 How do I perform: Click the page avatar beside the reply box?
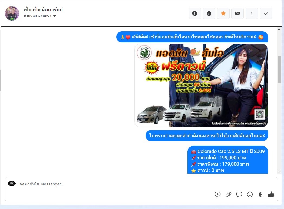coord(12,184)
